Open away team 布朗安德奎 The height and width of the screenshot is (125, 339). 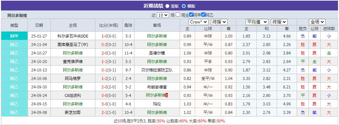point(157,87)
